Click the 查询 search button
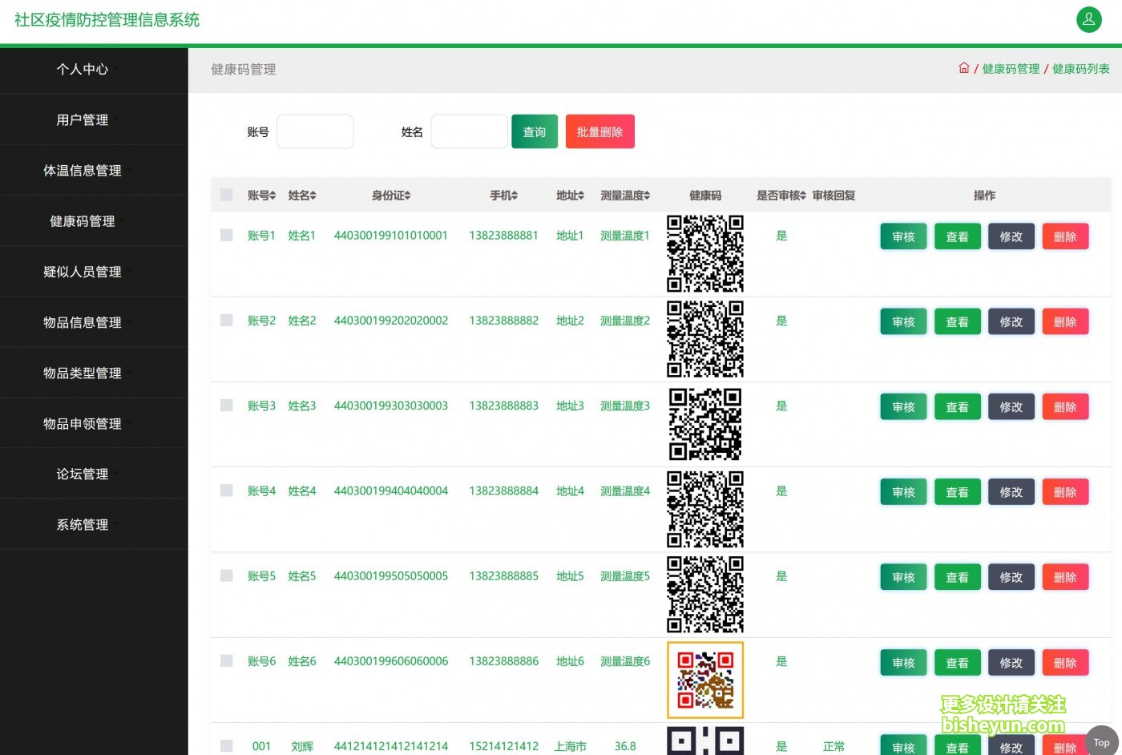 535,131
